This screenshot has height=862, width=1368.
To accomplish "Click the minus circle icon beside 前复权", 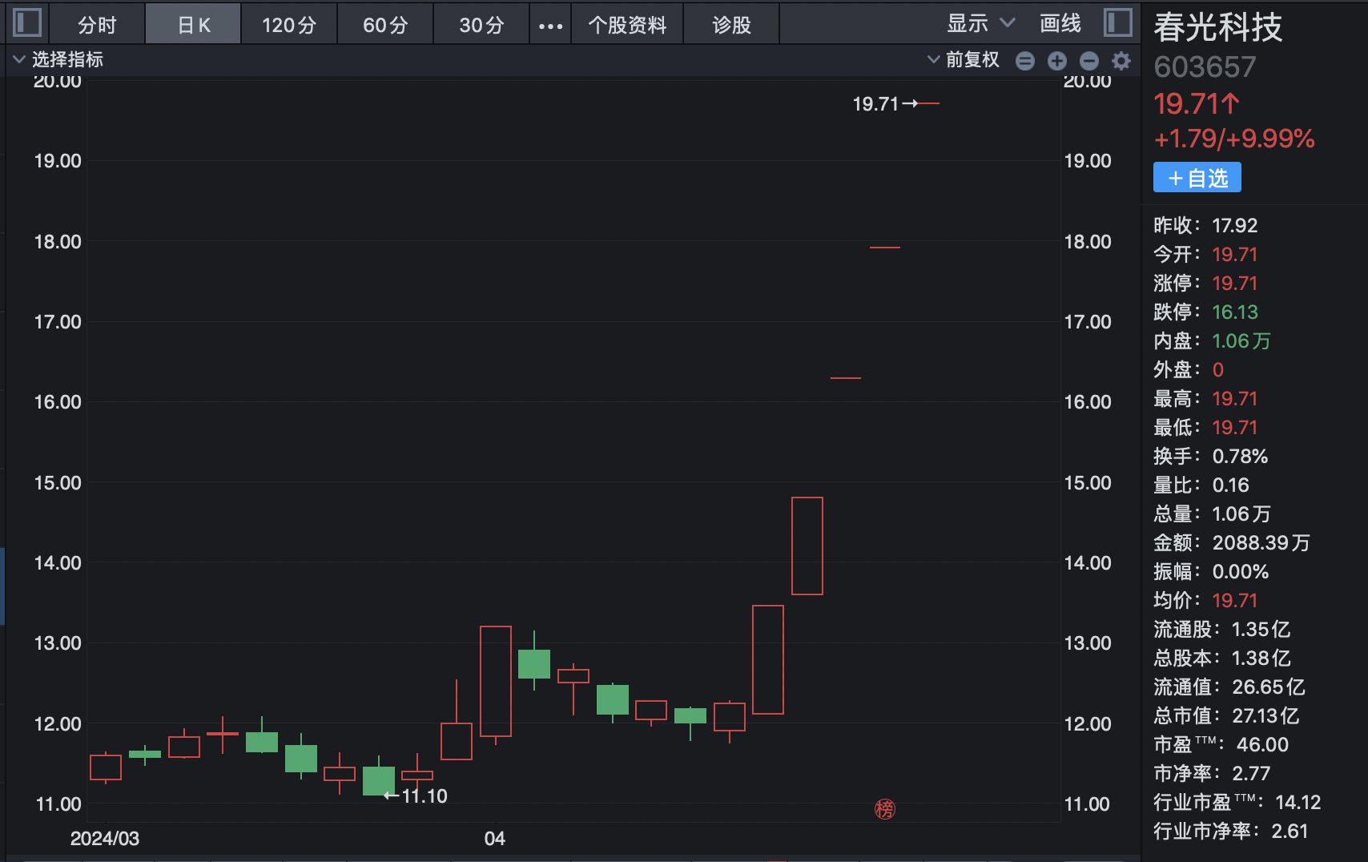I will pyautogui.click(x=1025, y=61).
